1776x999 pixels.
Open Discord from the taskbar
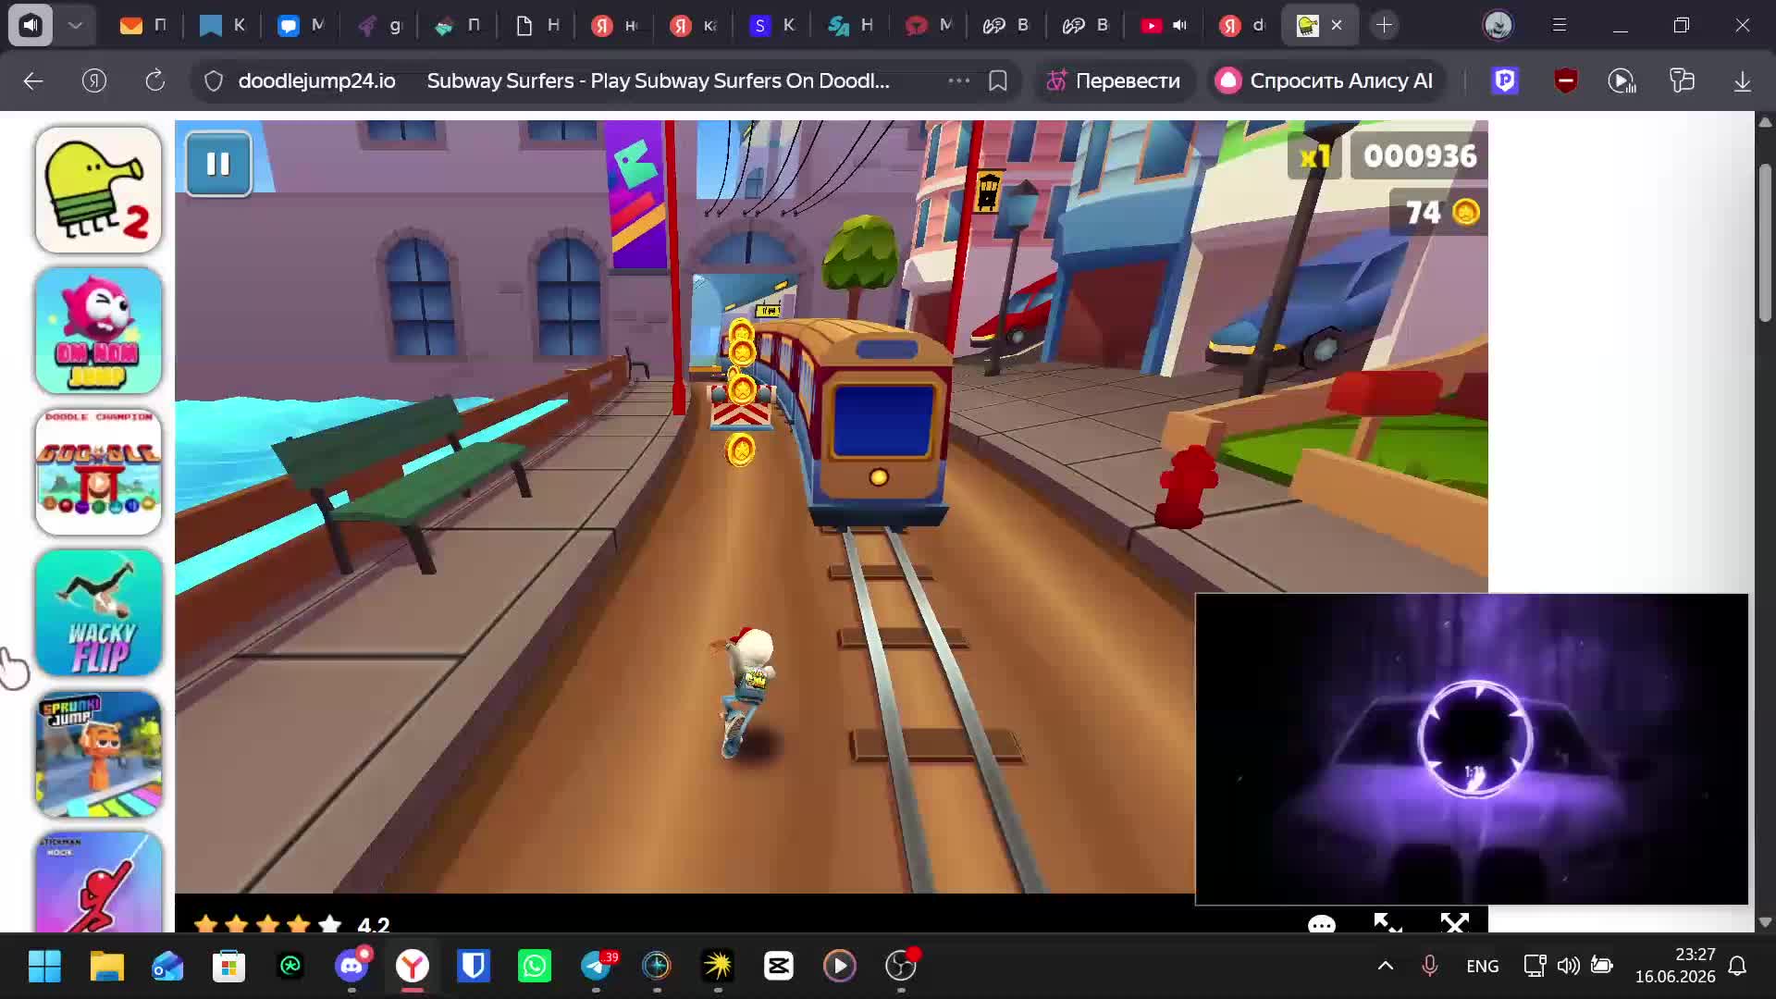point(351,967)
